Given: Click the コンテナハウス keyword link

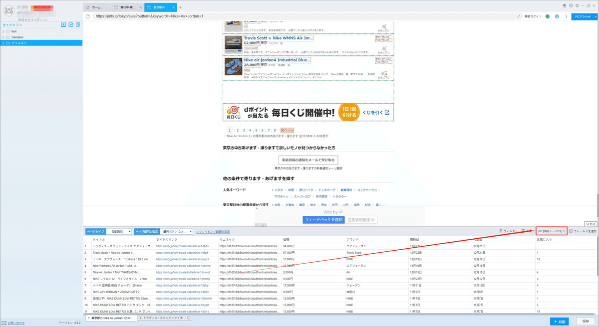Looking at the screenshot, I should pos(367,190).
